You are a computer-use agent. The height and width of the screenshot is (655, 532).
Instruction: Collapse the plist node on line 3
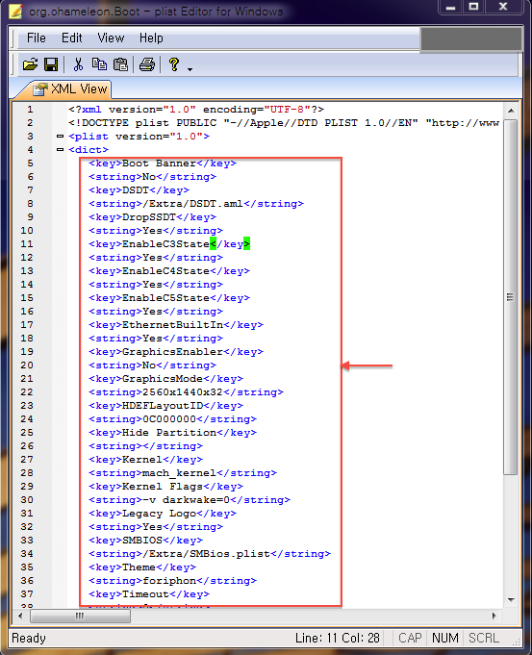pyautogui.click(x=61, y=137)
